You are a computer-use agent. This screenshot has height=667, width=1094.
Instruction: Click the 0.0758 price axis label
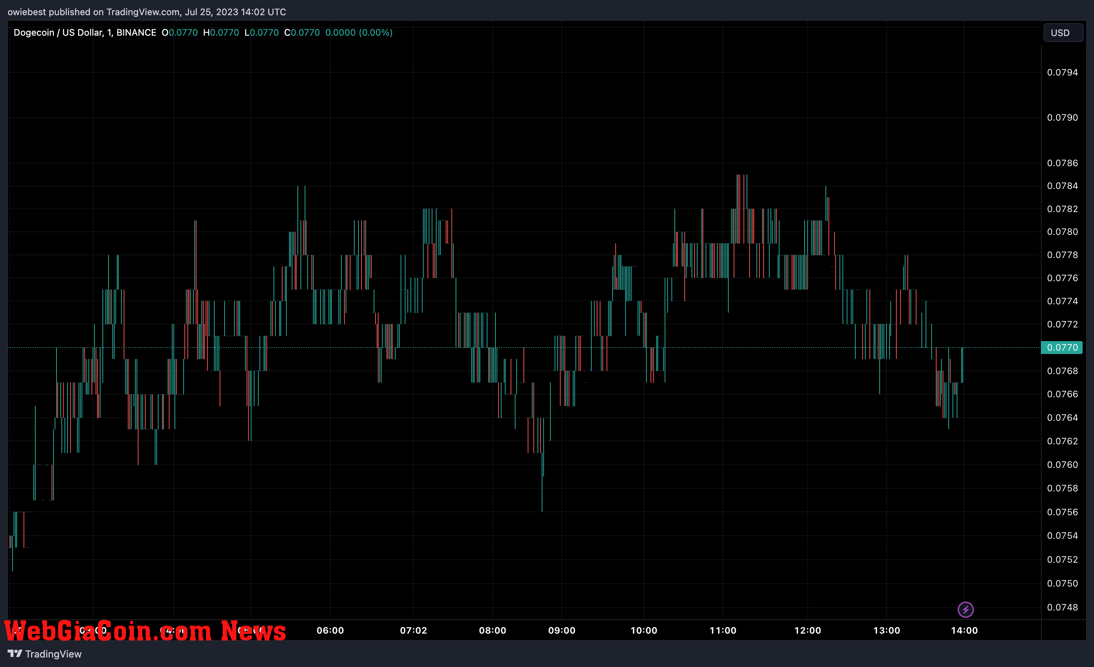tap(1062, 488)
